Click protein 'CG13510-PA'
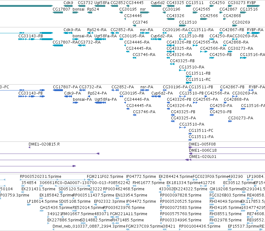 point(192,124)
